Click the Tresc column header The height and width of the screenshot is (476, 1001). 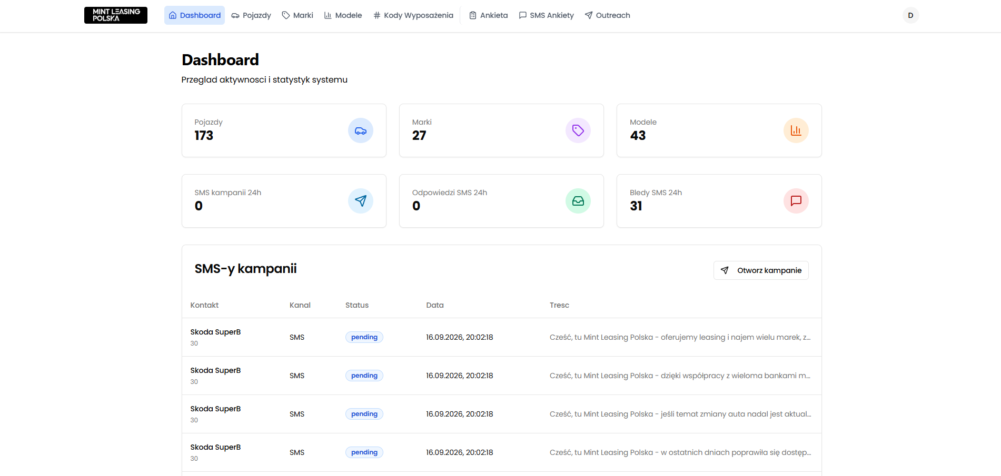(x=559, y=305)
